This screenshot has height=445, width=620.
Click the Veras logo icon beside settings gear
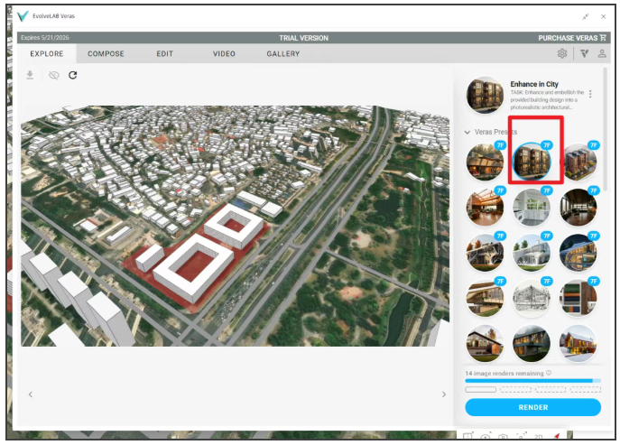[585, 53]
